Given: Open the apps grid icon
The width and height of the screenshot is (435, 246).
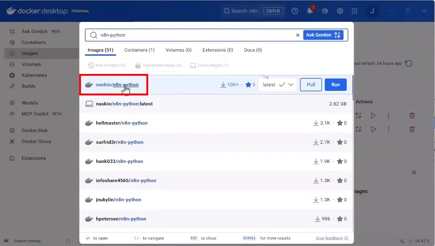Looking at the screenshot, I should click(354, 11).
